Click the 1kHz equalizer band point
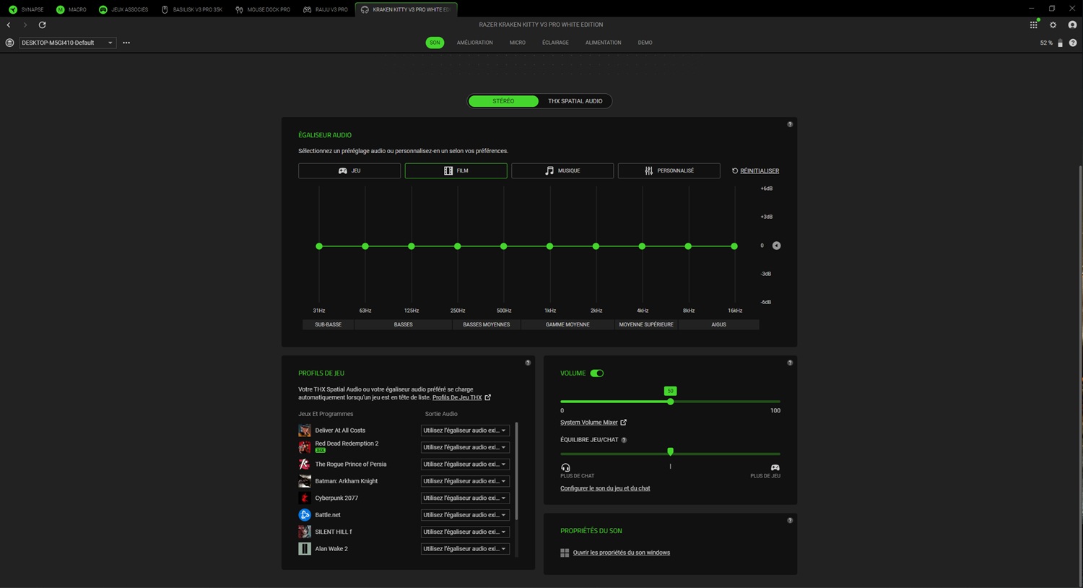Viewport: 1083px width, 588px height. (x=549, y=246)
